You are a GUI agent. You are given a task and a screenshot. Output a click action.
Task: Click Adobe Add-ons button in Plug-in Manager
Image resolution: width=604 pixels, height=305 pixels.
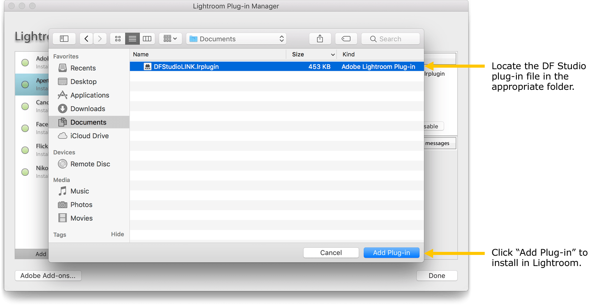point(48,276)
